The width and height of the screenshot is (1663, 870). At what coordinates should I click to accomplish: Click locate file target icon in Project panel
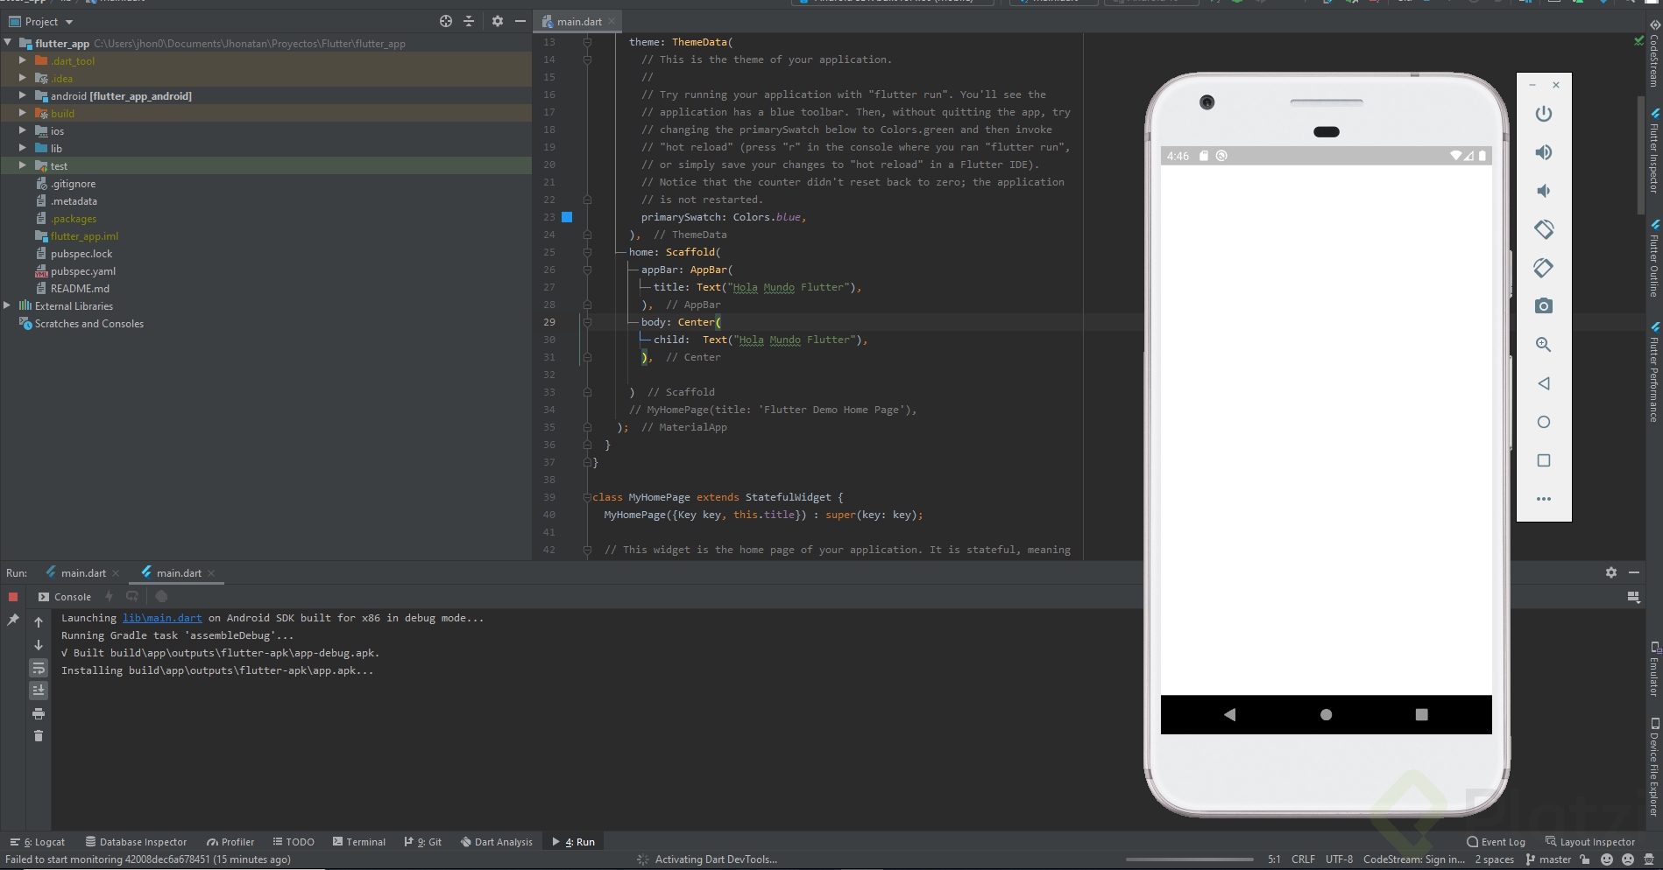tap(446, 21)
